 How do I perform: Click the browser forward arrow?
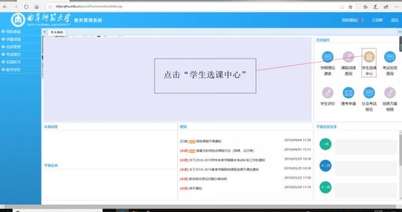pyautogui.click(x=16, y=7)
